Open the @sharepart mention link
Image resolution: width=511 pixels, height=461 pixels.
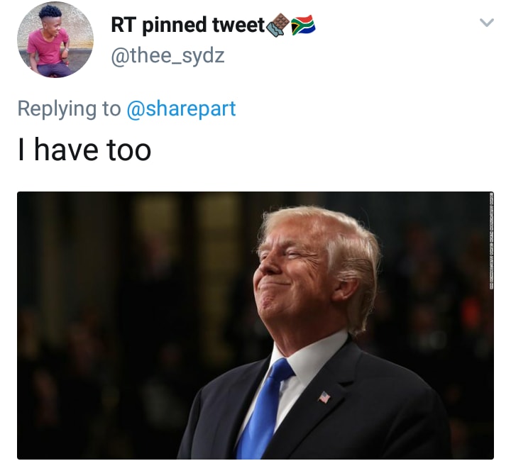[x=181, y=109]
